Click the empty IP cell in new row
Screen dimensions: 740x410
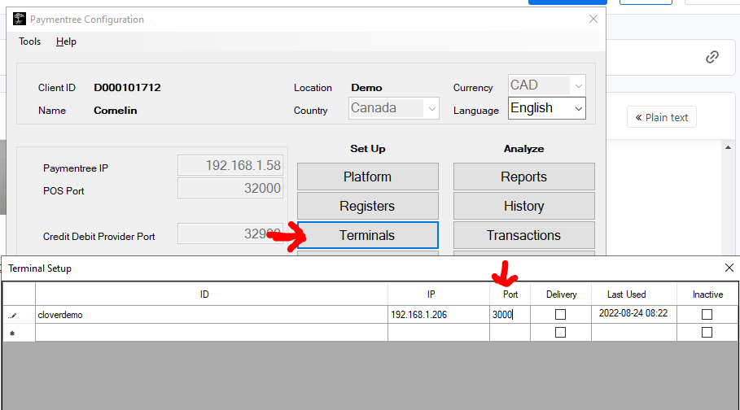click(439, 333)
